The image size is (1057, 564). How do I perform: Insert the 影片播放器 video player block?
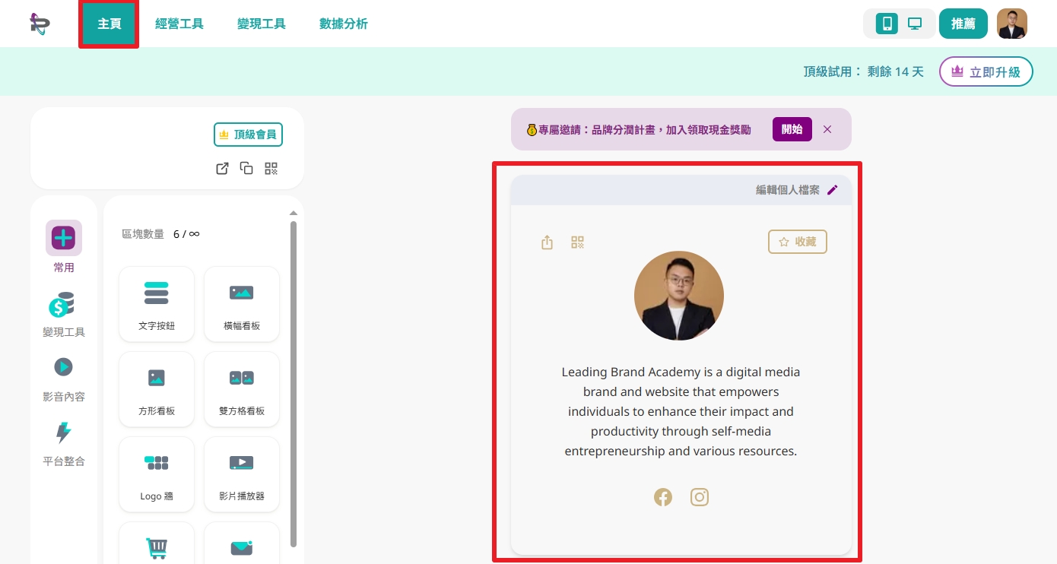click(x=242, y=474)
